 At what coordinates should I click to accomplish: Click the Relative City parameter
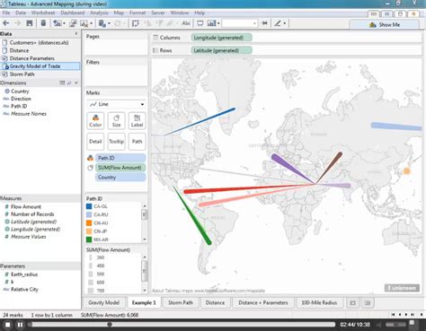24,289
